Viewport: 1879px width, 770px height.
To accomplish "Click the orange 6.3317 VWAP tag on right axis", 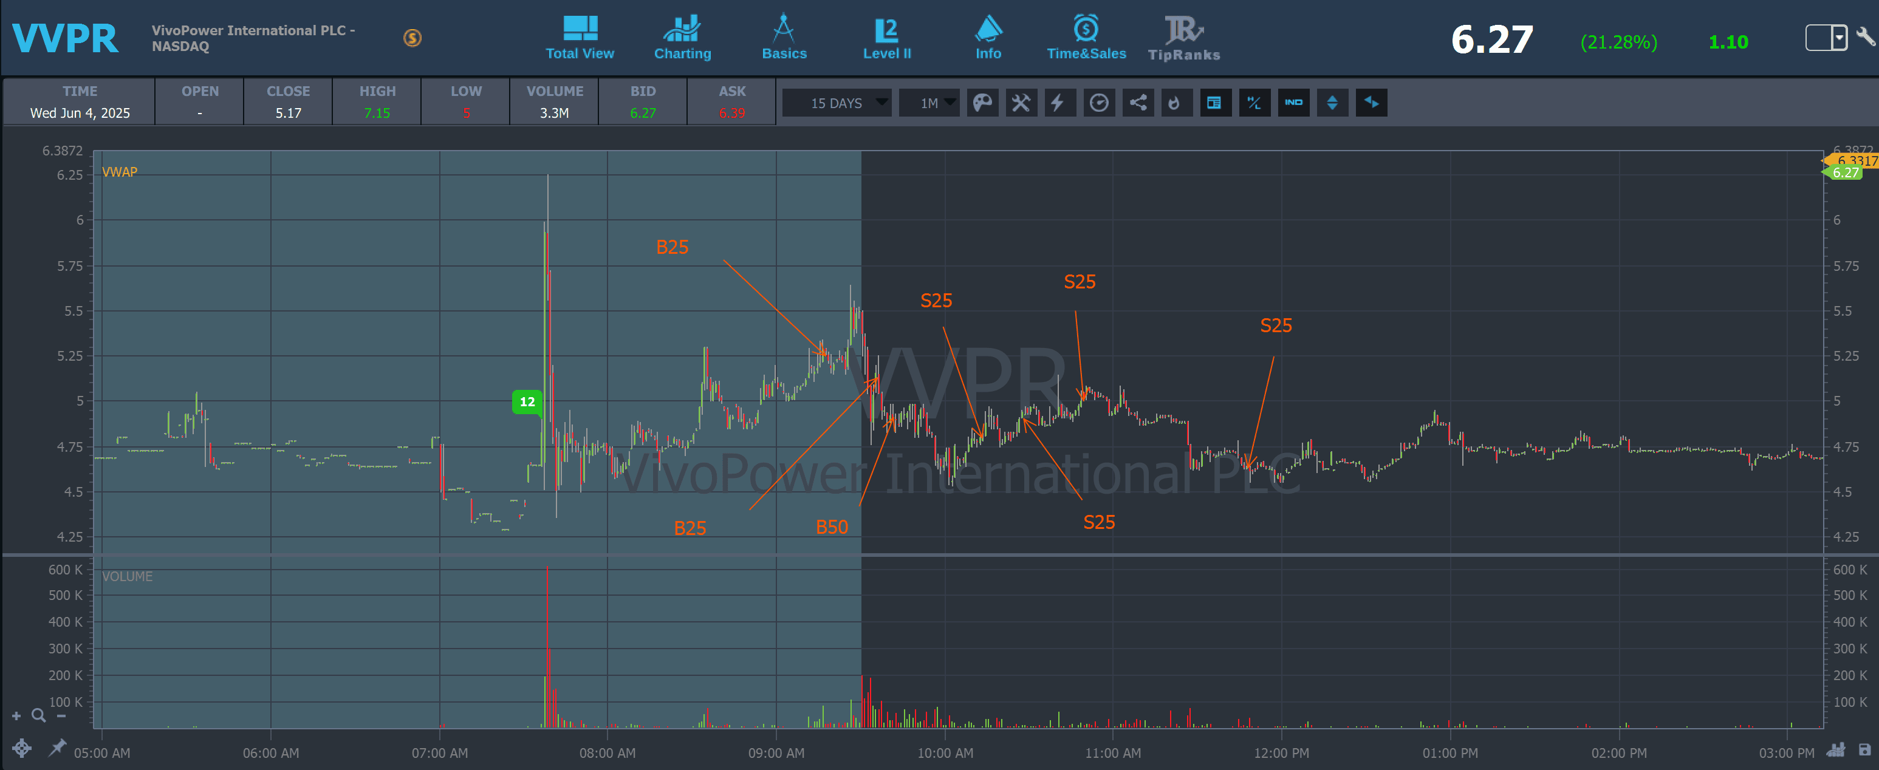I will [x=1852, y=160].
